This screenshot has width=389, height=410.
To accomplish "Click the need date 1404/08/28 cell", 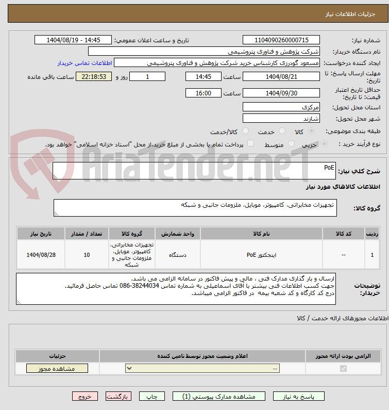I will pyautogui.click(x=41, y=255).
